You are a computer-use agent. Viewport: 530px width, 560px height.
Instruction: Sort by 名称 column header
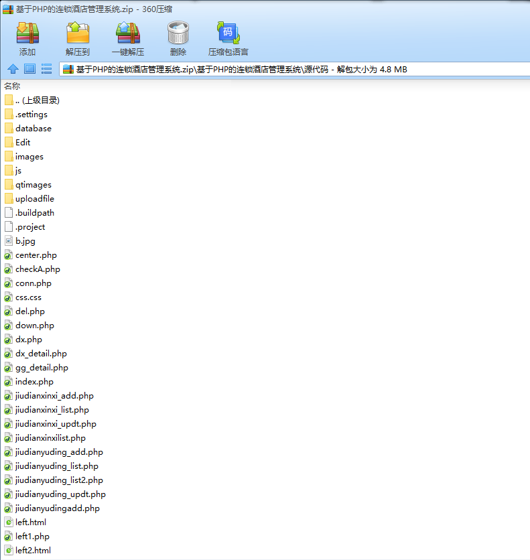pyautogui.click(x=12, y=86)
